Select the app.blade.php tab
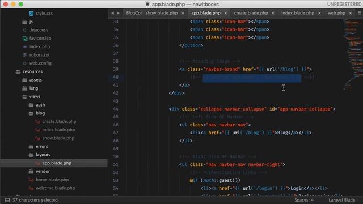The image size is (363, 204). point(205,13)
